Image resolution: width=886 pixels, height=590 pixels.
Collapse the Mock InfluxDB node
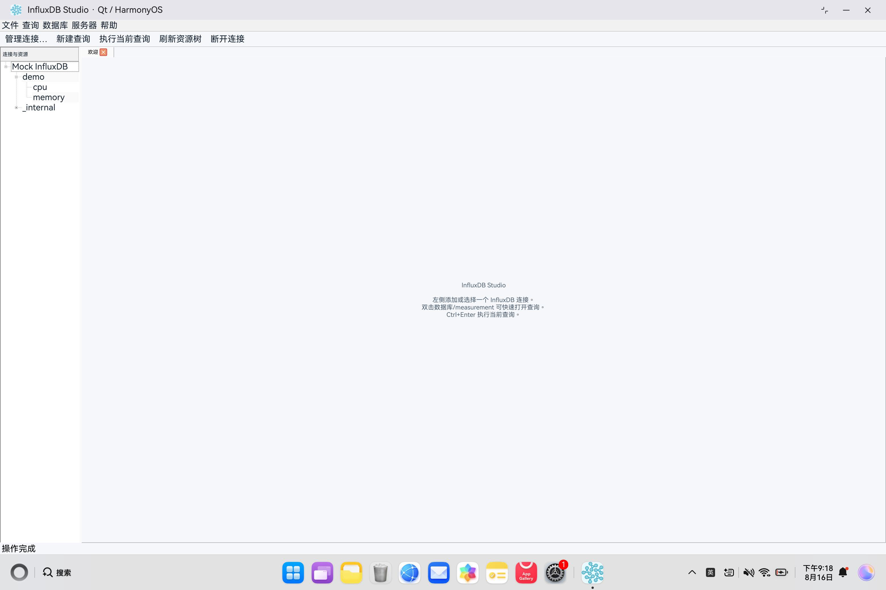(6, 67)
